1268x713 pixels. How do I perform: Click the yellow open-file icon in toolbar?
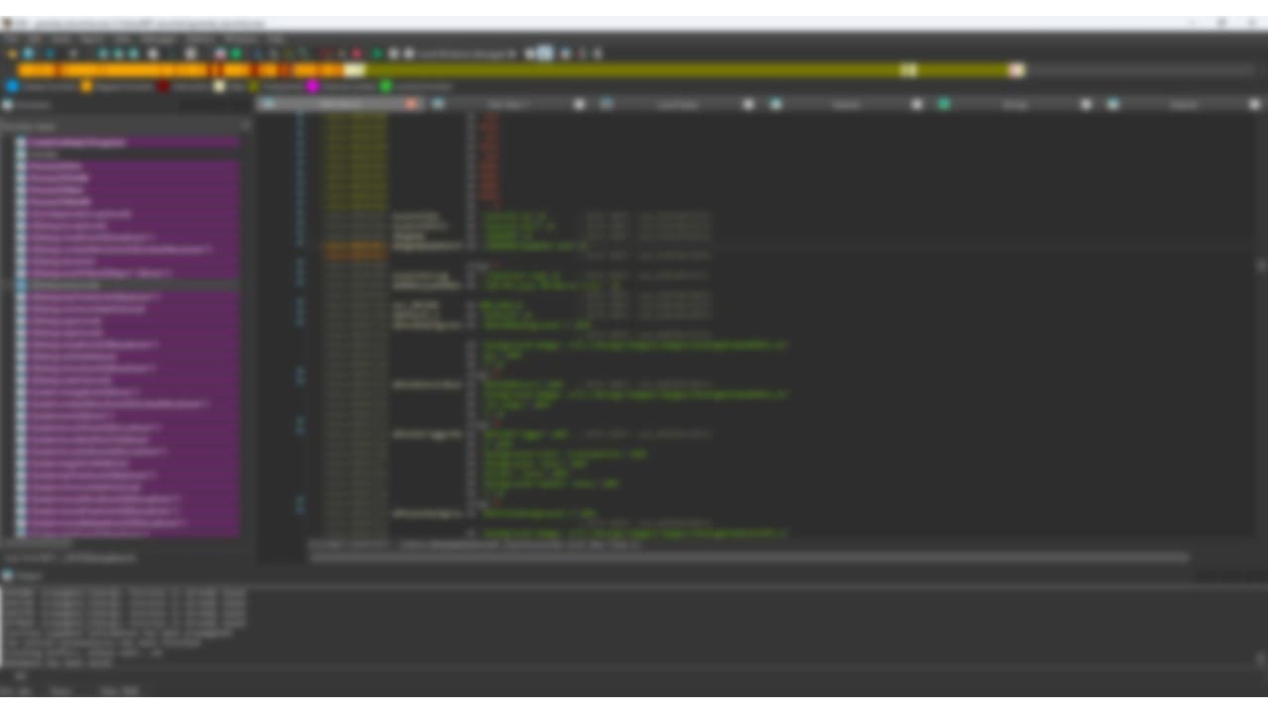[x=12, y=53]
